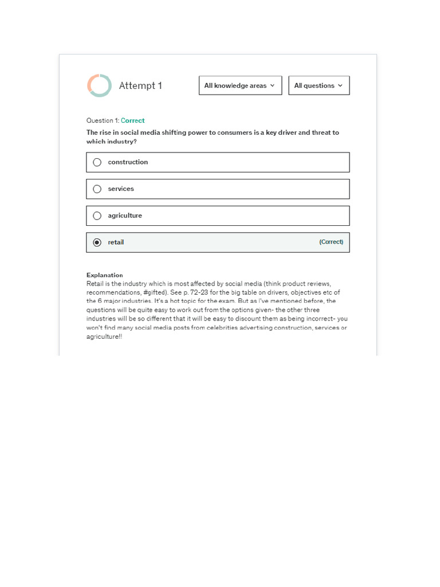Viewport: 440px width, 587px height.
Task: Click the Explanation heading
Action: [104, 275]
